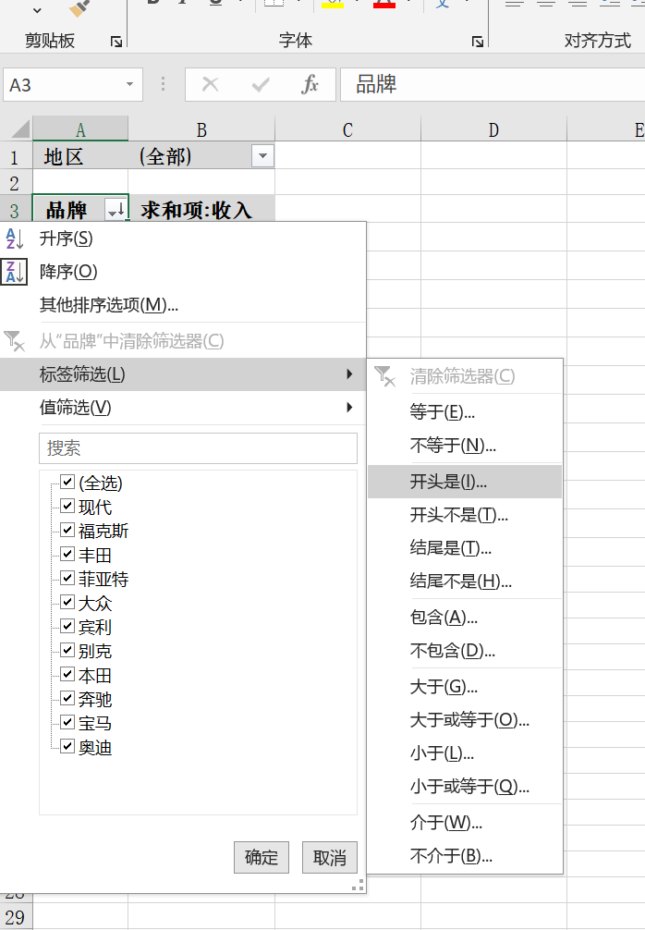Uncheck the 现代 checkbox
The width and height of the screenshot is (645, 930).
click(67, 506)
